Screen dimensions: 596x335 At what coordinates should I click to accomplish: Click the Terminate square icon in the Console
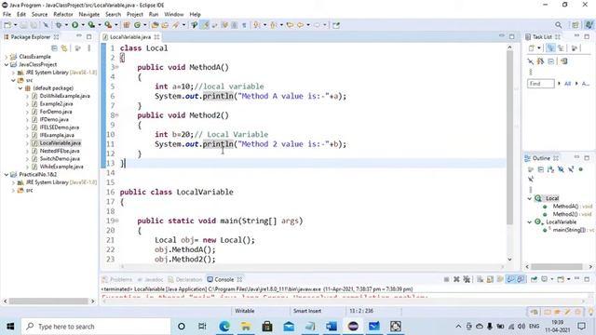tap(446, 279)
